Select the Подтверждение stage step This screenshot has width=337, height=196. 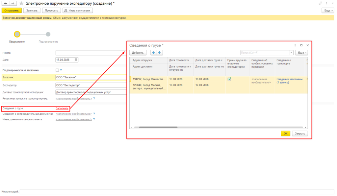tap(48, 34)
